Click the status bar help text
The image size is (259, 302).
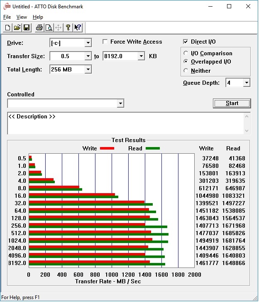pyautogui.click(x=20, y=297)
